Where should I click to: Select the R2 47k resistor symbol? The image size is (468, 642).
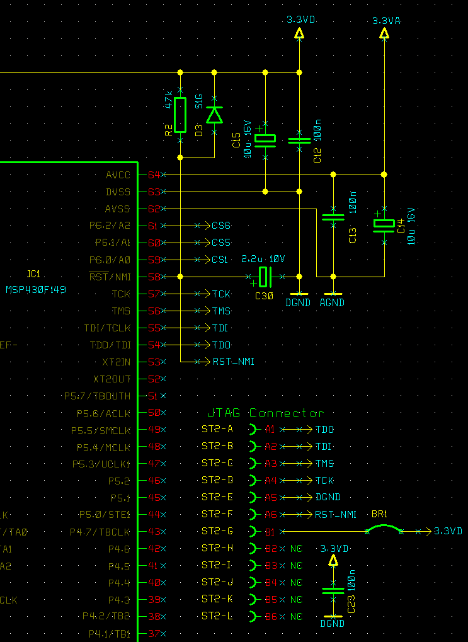180,115
